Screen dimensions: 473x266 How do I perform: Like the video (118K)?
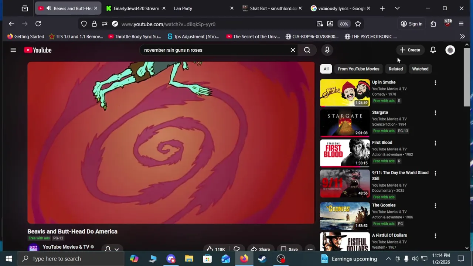click(x=216, y=249)
